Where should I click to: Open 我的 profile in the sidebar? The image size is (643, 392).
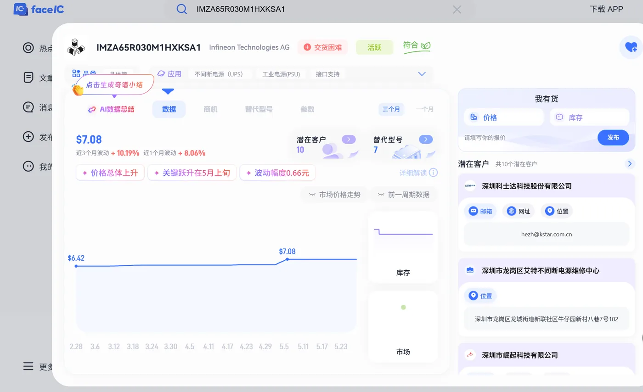38,167
